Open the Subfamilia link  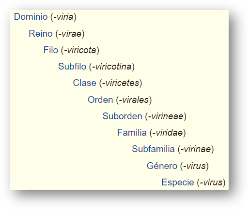point(153,149)
